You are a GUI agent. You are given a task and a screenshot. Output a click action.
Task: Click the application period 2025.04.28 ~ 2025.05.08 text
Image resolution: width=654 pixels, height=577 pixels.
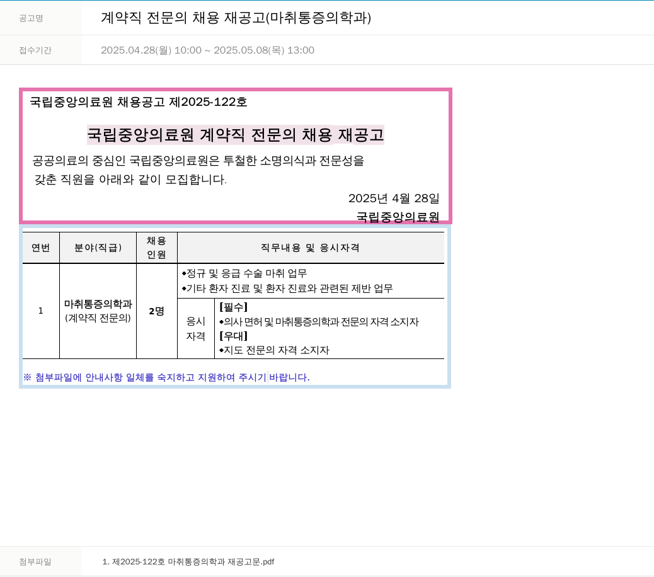[208, 50]
